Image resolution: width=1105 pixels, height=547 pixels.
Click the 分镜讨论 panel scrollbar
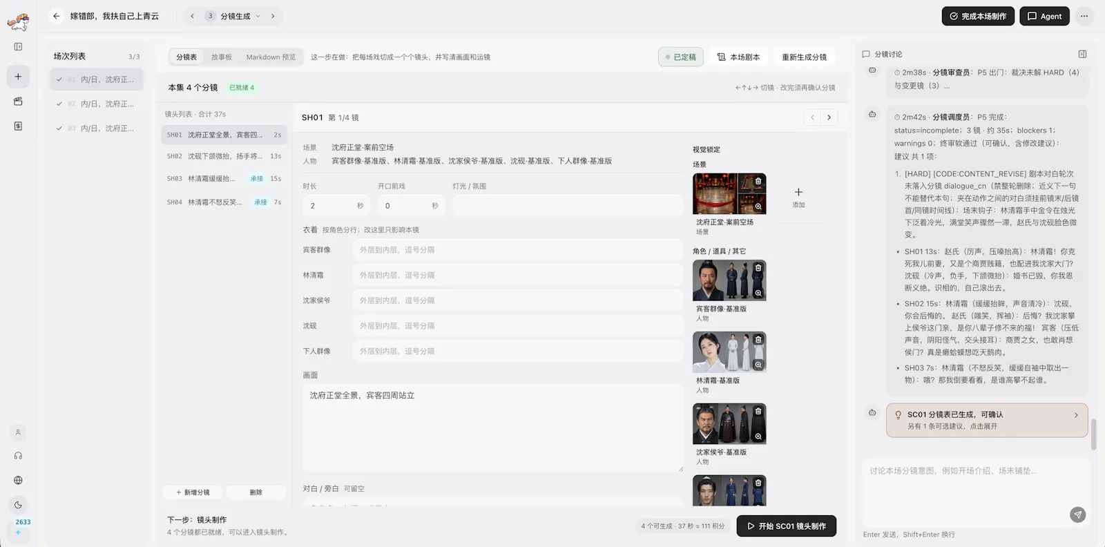1094,434
